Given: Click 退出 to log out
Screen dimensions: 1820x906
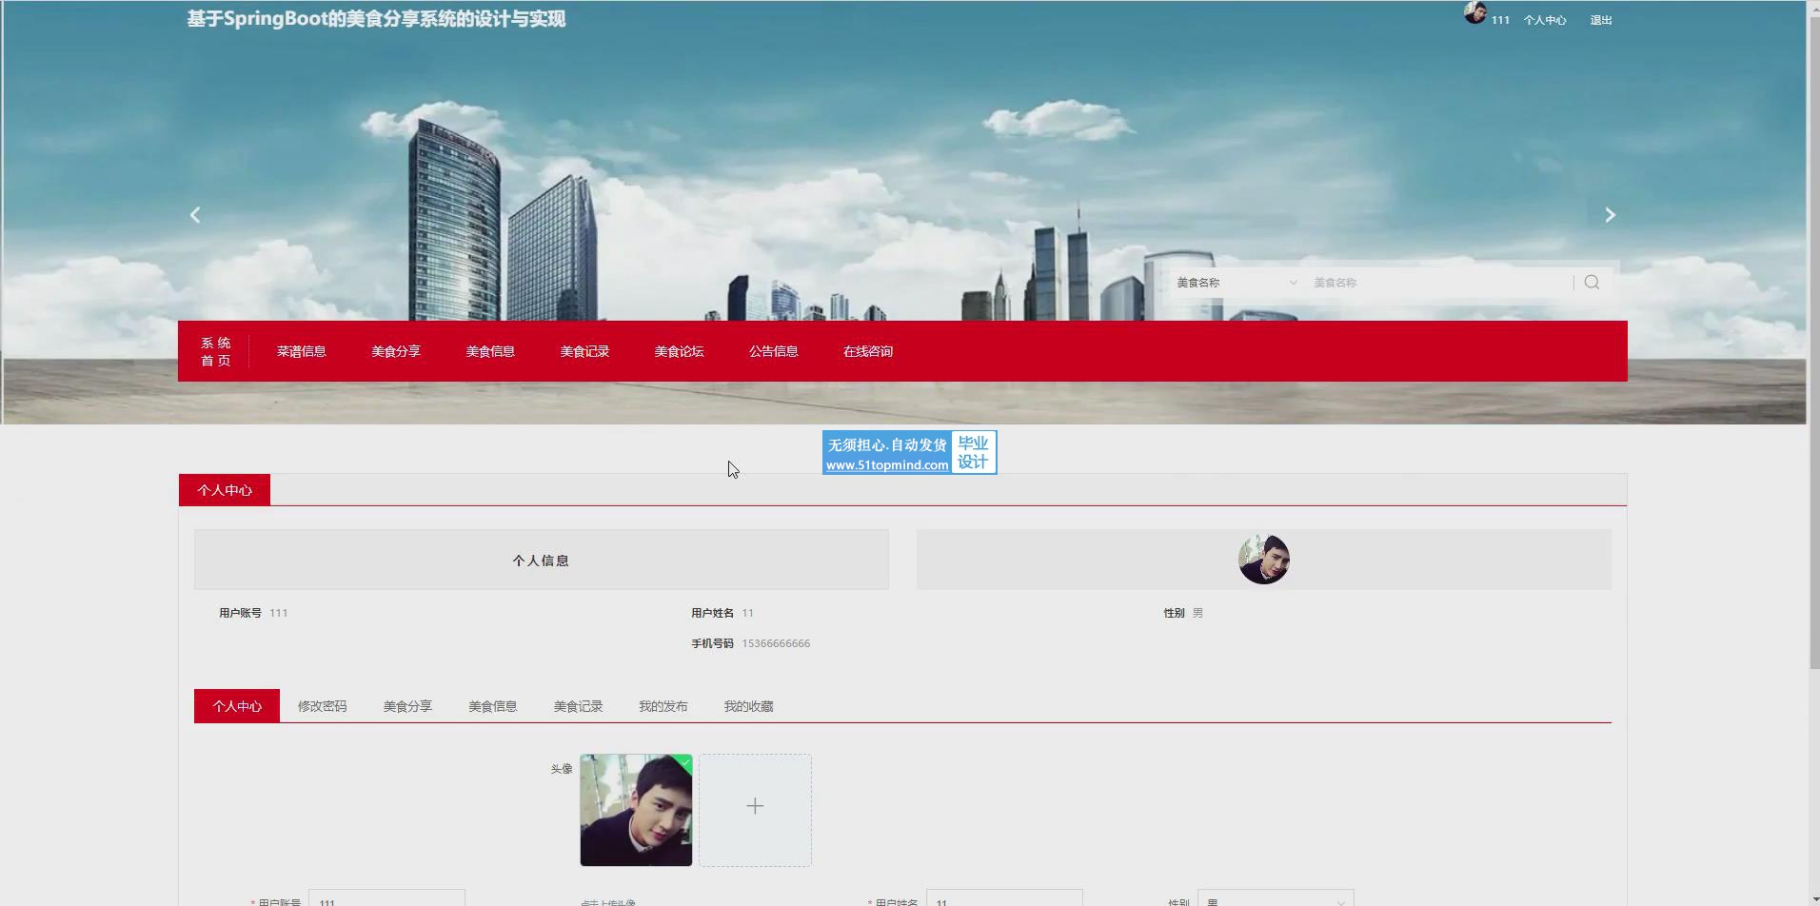Looking at the screenshot, I should click(1600, 20).
